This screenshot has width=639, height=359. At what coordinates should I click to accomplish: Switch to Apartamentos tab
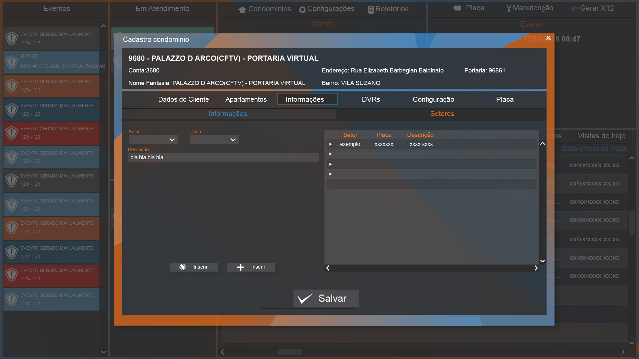246,99
